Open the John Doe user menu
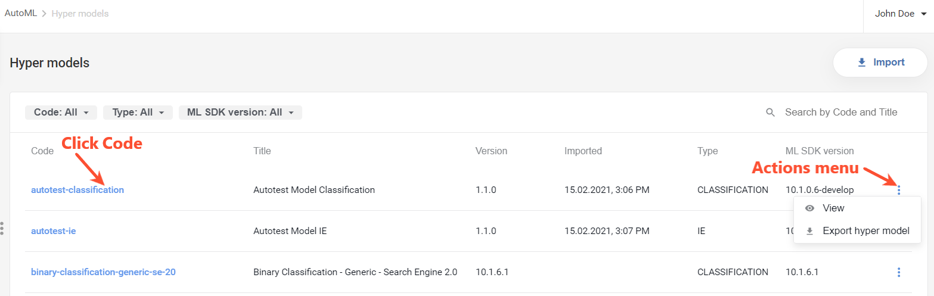This screenshot has width=934, height=296. coord(901,14)
